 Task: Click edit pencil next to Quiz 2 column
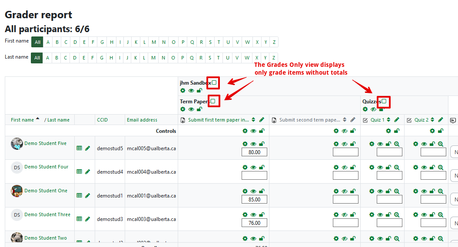coord(441,120)
